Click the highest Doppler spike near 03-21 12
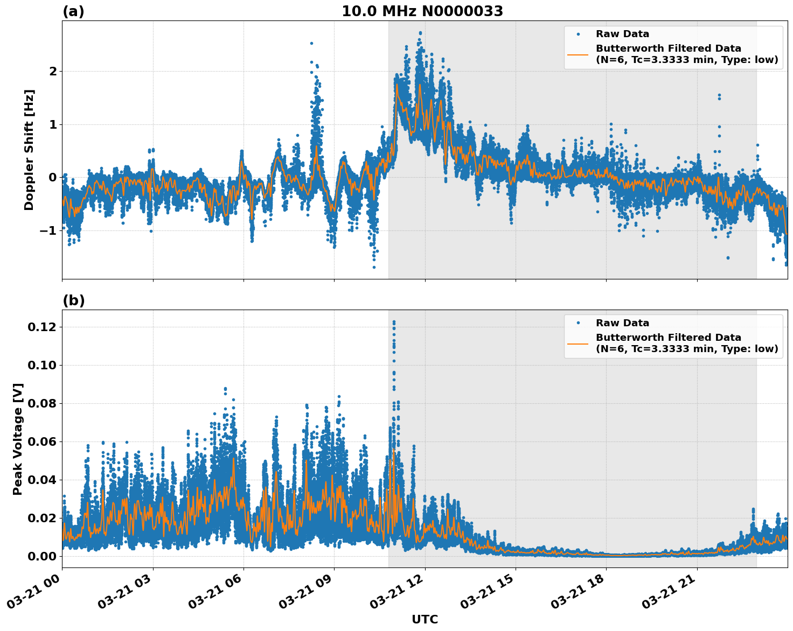 coord(420,32)
